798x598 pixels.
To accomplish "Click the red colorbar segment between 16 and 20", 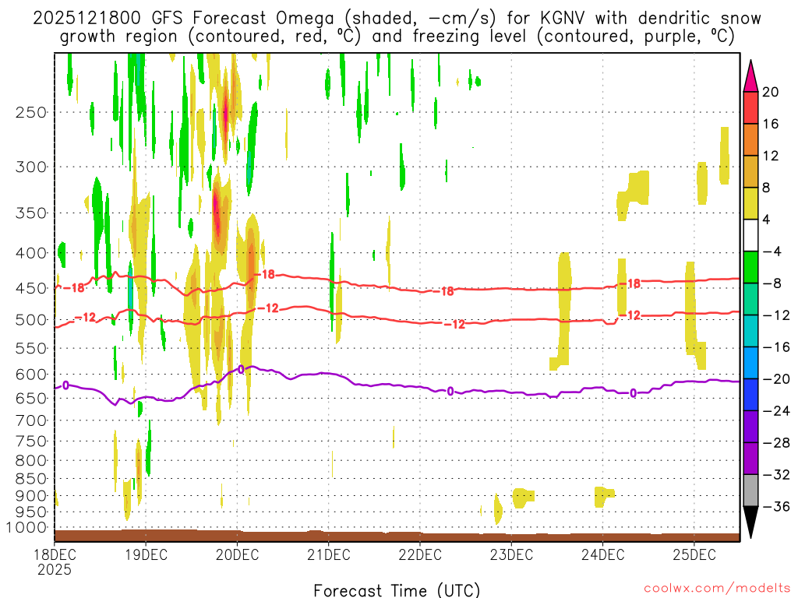I will pyautogui.click(x=750, y=107).
